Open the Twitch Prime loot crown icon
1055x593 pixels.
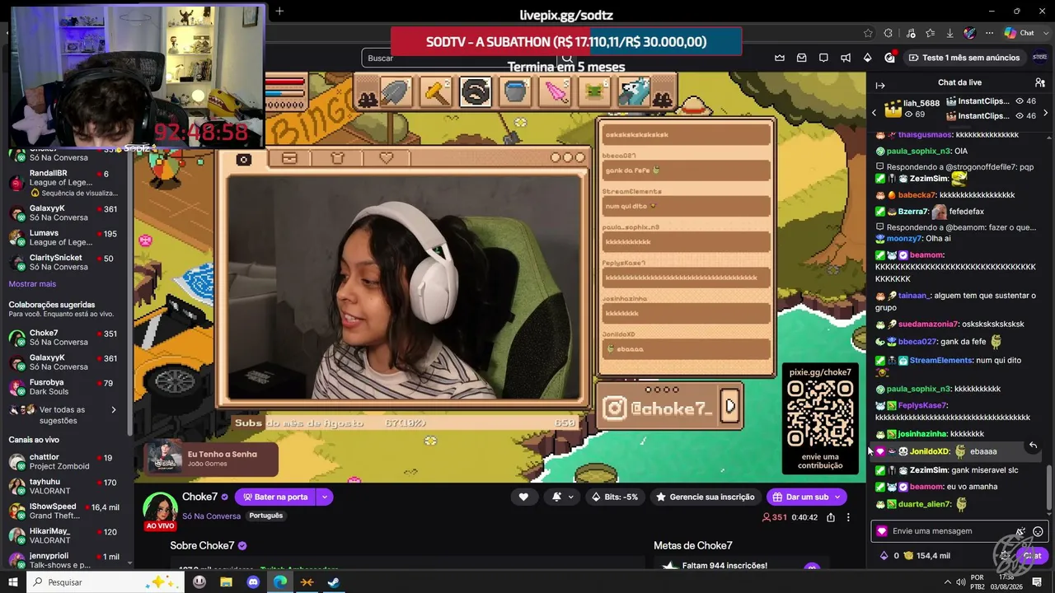point(780,58)
